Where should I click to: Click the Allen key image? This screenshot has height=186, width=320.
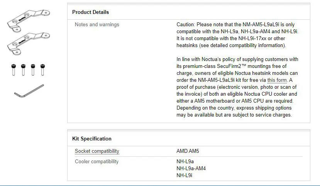point(29,91)
